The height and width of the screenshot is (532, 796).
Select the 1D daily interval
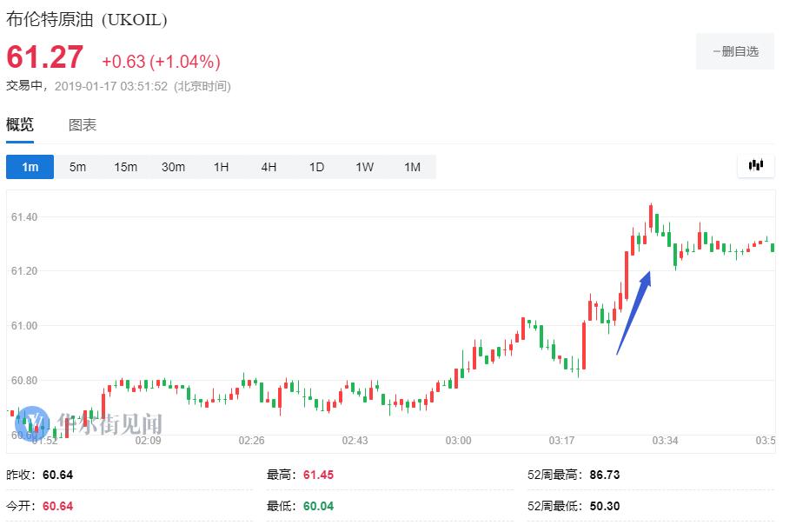pyautogui.click(x=317, y=167)
